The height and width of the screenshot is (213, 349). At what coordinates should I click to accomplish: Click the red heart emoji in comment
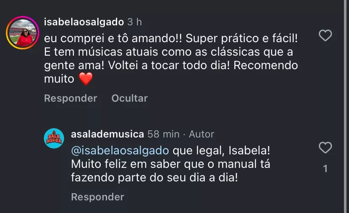(x=86, y=79)
